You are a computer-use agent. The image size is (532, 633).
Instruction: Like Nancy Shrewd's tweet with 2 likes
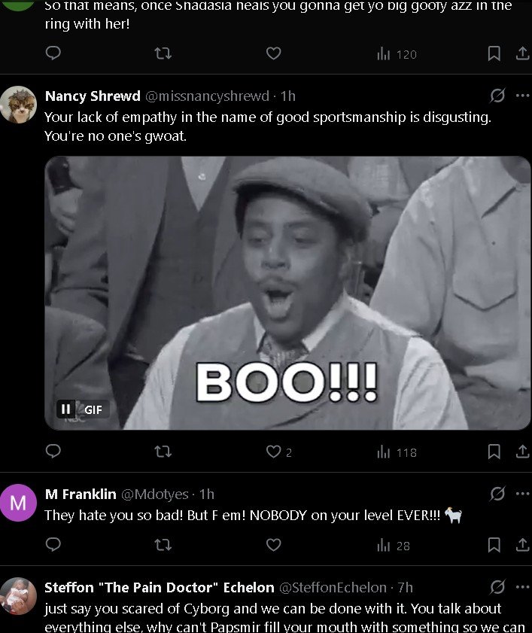pyautogui.click(x=274, y=452)
